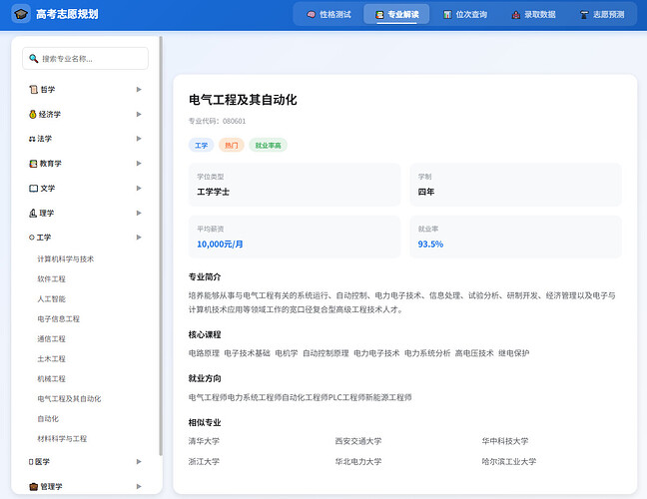Open the 性格测试 tab

coord(328,15)
